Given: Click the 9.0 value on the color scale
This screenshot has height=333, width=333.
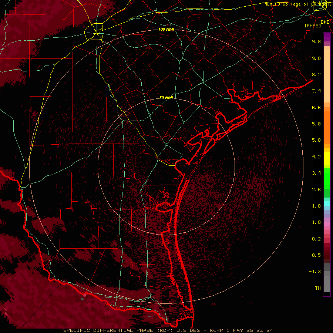Looking at the screenshot, I should pyautogui.click(x=316, y=58).
